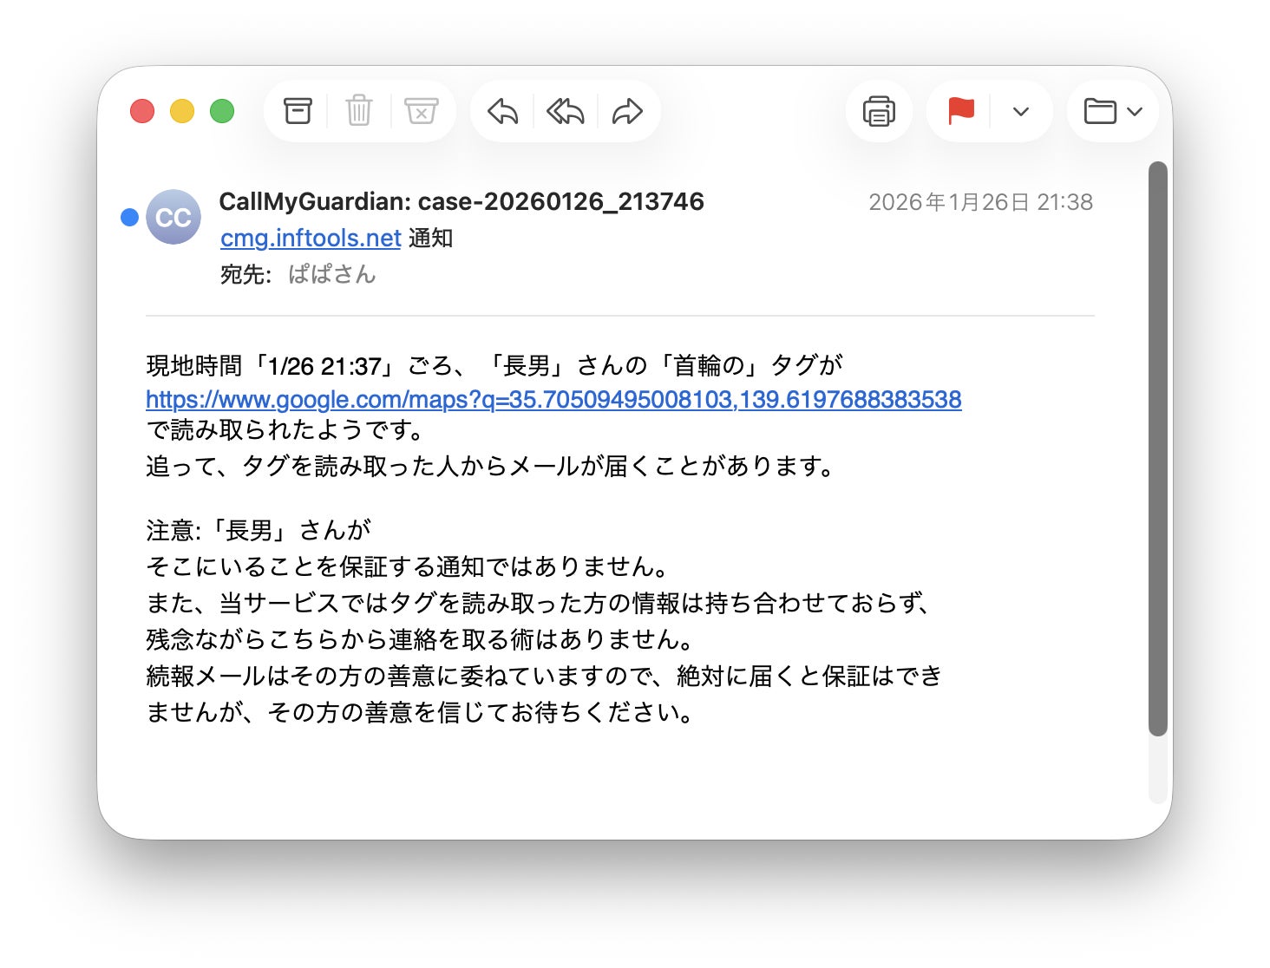Reply to the sender with the single arrow
This screenshot has height=968, width=1270.
pyautogui.click(x=502, y=111)
